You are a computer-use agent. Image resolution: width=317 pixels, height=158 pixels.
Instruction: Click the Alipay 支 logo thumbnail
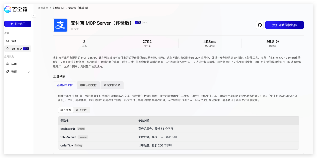pyautogui.click(x=60, y=25)
